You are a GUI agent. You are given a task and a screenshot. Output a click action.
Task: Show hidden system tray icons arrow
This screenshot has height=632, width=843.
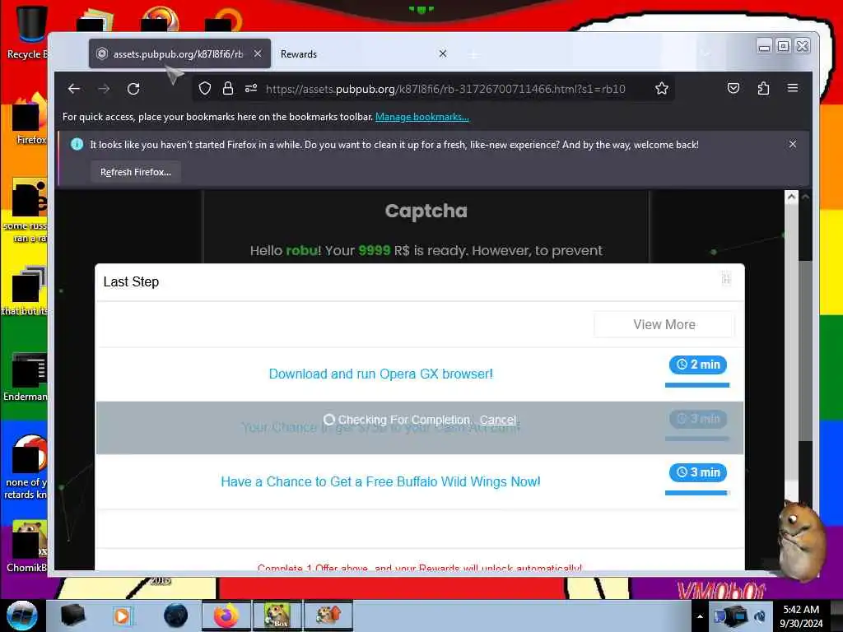[700, 616]
